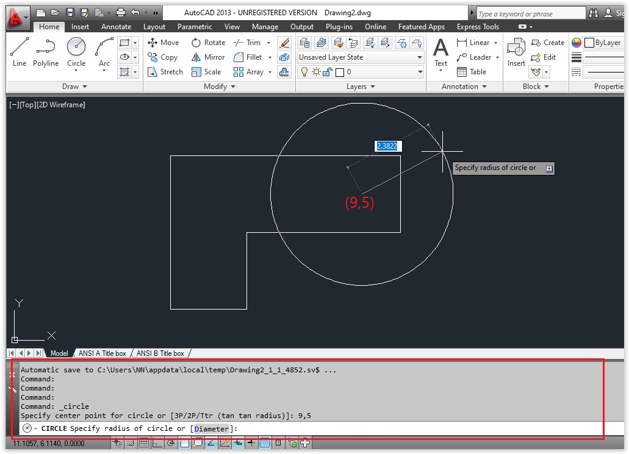Switch to the Parametric ribbon tab
This screenshot has width=629, height=454.
(x=195, y=26)
